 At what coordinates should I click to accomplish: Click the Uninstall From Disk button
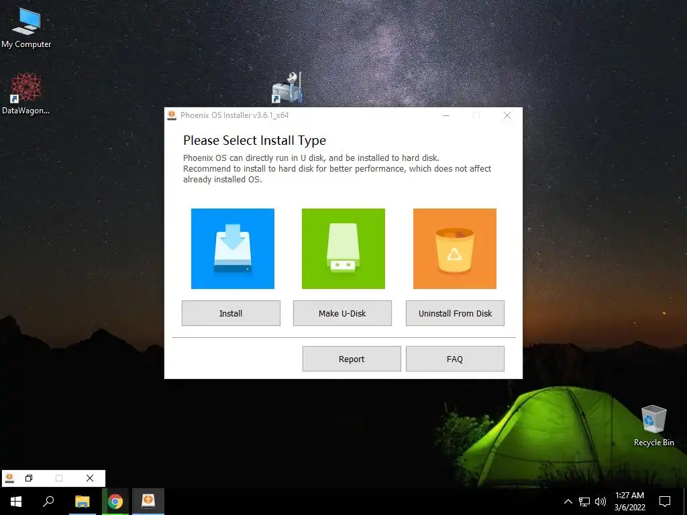[455, 313]
